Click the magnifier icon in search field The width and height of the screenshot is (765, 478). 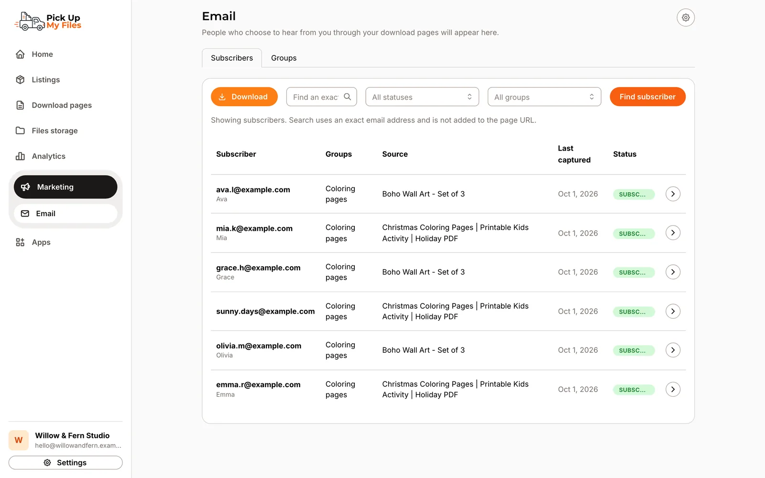pyautogui.click(x=348, y=97)
